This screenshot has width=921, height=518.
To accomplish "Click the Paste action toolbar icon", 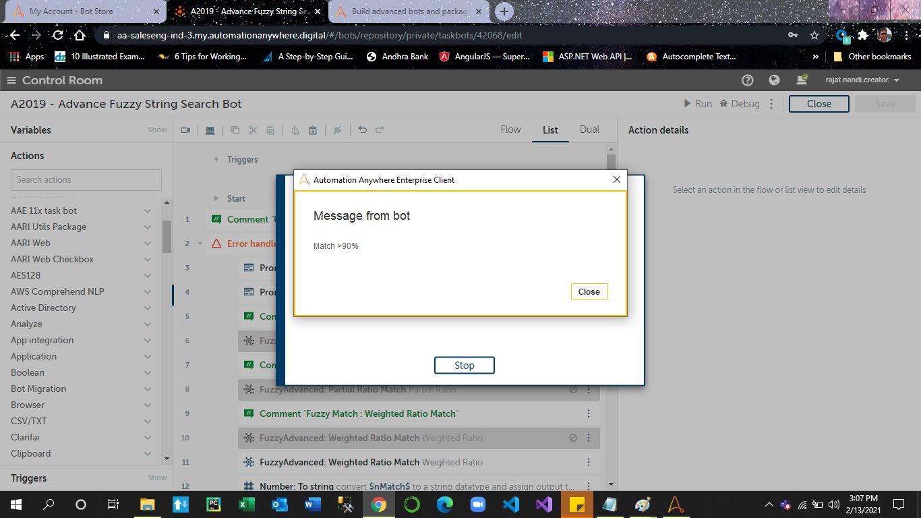I will 270,130.
